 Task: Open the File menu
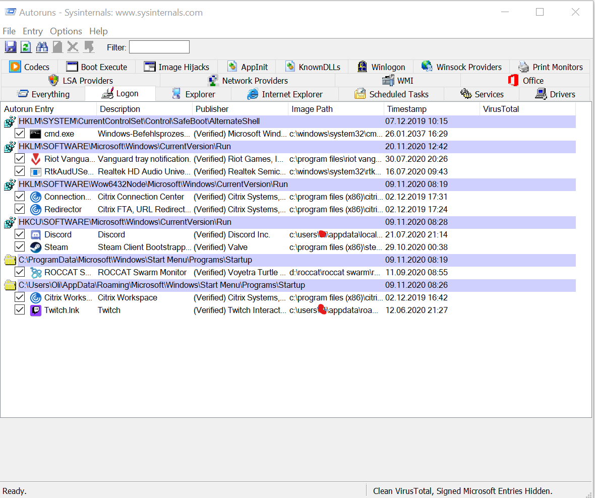click(x=9, y=31)
